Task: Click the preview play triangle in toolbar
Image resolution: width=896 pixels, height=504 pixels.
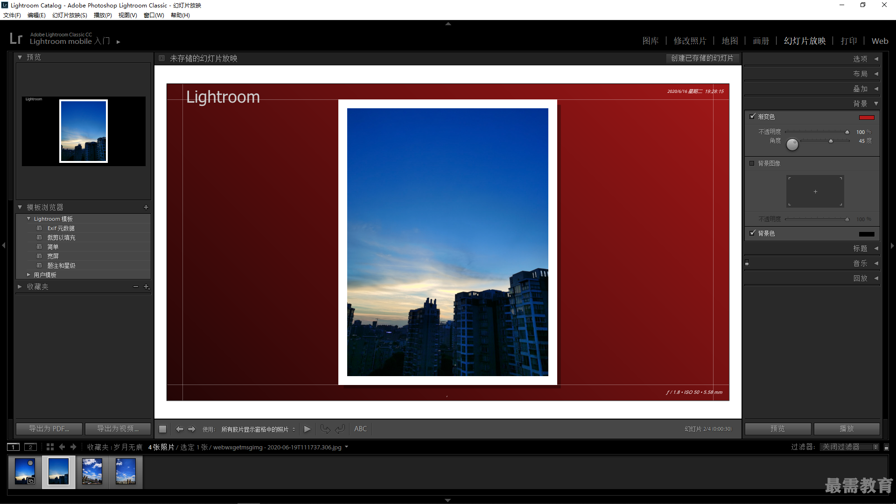Action: pos(307,429)
